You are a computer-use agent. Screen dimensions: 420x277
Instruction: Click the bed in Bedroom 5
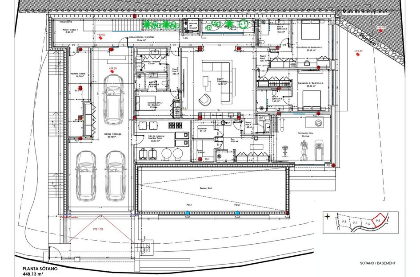[x=311, y=101]
